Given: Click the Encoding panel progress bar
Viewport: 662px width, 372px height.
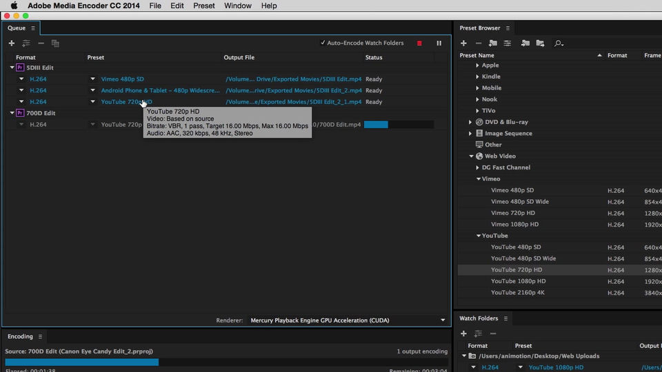Looking at the screenshot, I should tap(226, 362).
